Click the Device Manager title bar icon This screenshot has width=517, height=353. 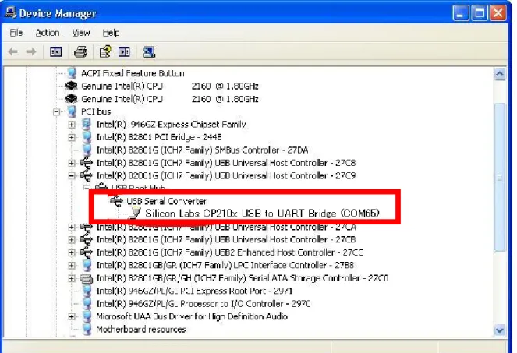(10, 12)
